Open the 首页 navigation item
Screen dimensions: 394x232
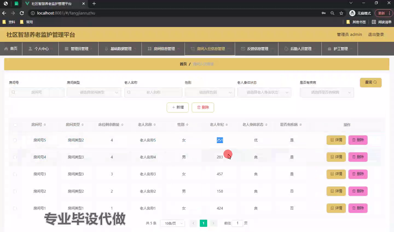tap(11, 49)
